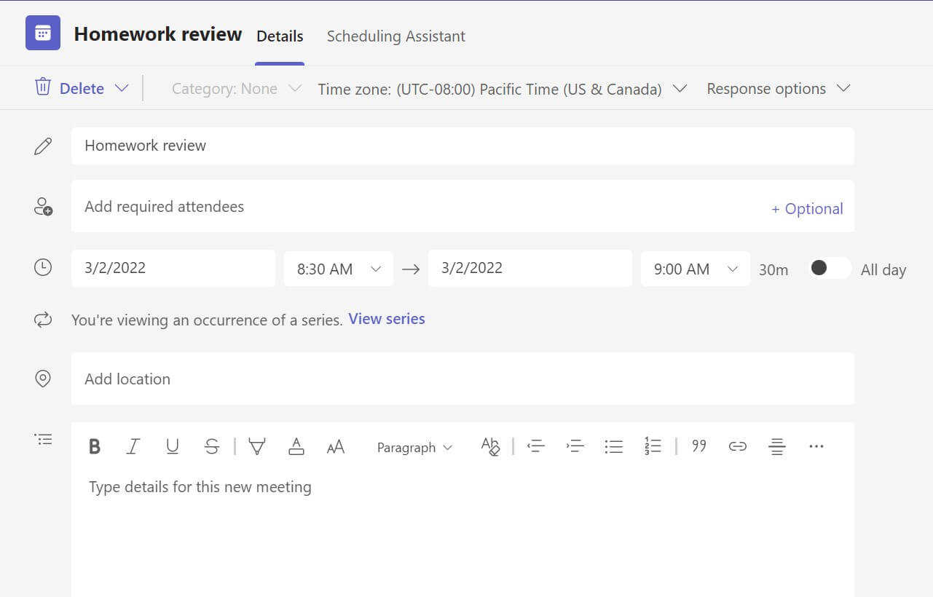Viewport: 933px width, 597px height.
Task: Insert a quote block with the 99 icon
Action: [698, 446]
